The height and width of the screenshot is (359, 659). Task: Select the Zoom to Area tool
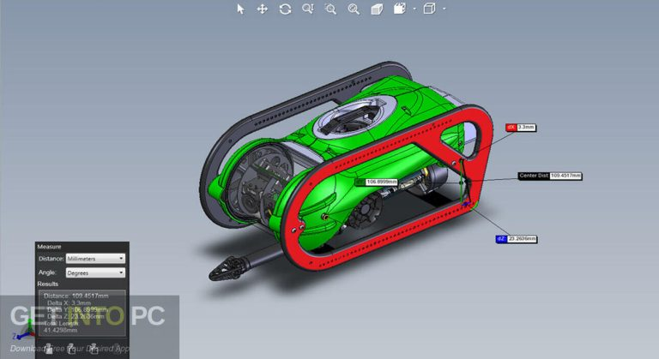coord(331,9)
